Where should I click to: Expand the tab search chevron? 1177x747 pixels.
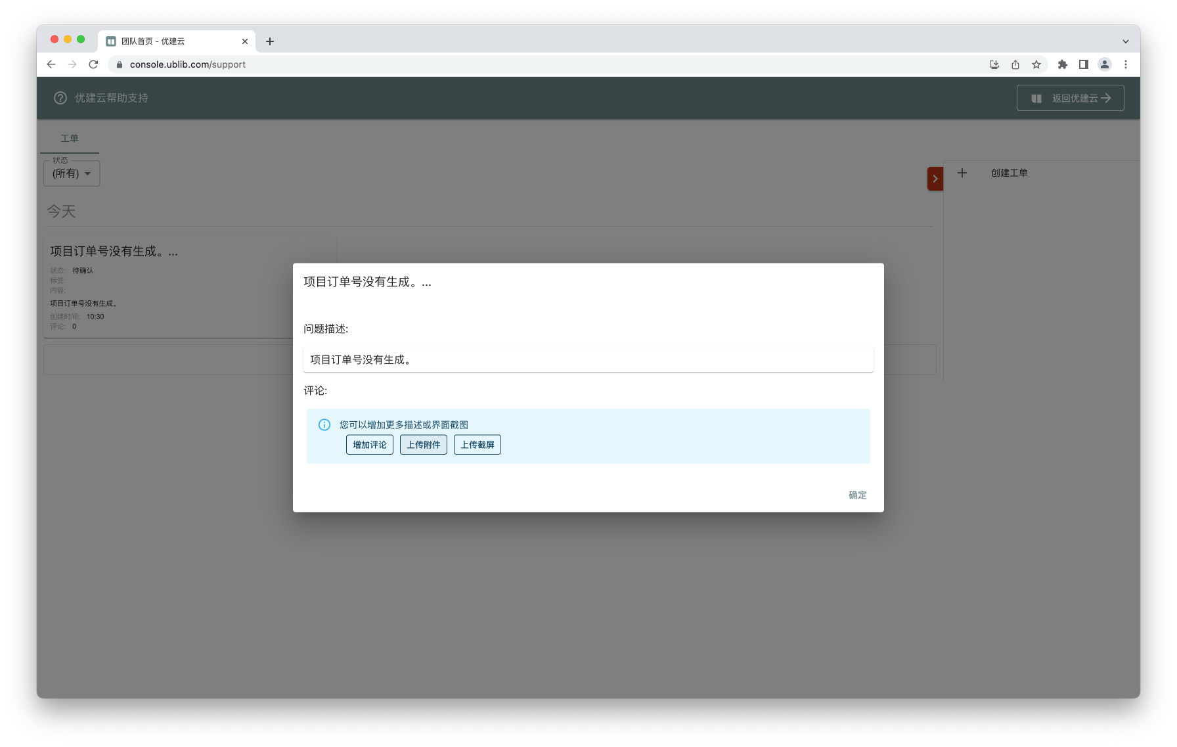1126,41
